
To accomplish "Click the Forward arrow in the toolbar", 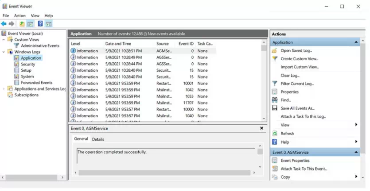I will point(12,24).
